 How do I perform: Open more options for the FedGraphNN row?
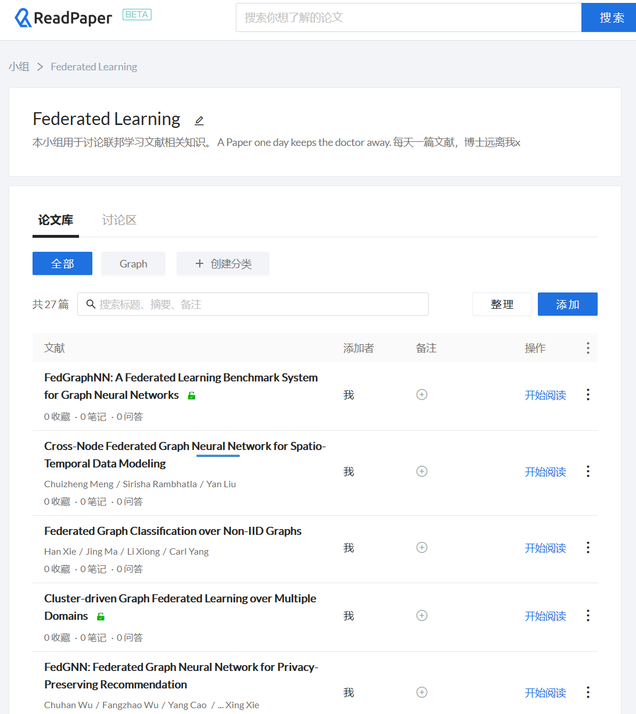click(x=588, y=395)
